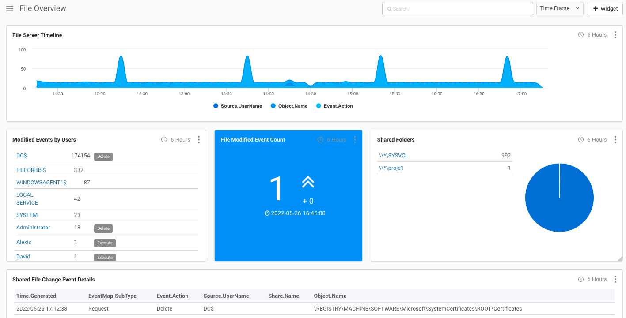The height and width of the screenshot is (318, 626).
Task: Click the Delete badge next to Administrator
Action: 103,228
